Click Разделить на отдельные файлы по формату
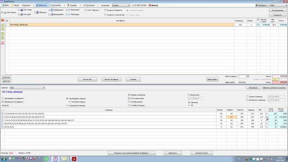The width and height of the screenshot is (288, 162). pyautogui.click(x=131, y=153)
